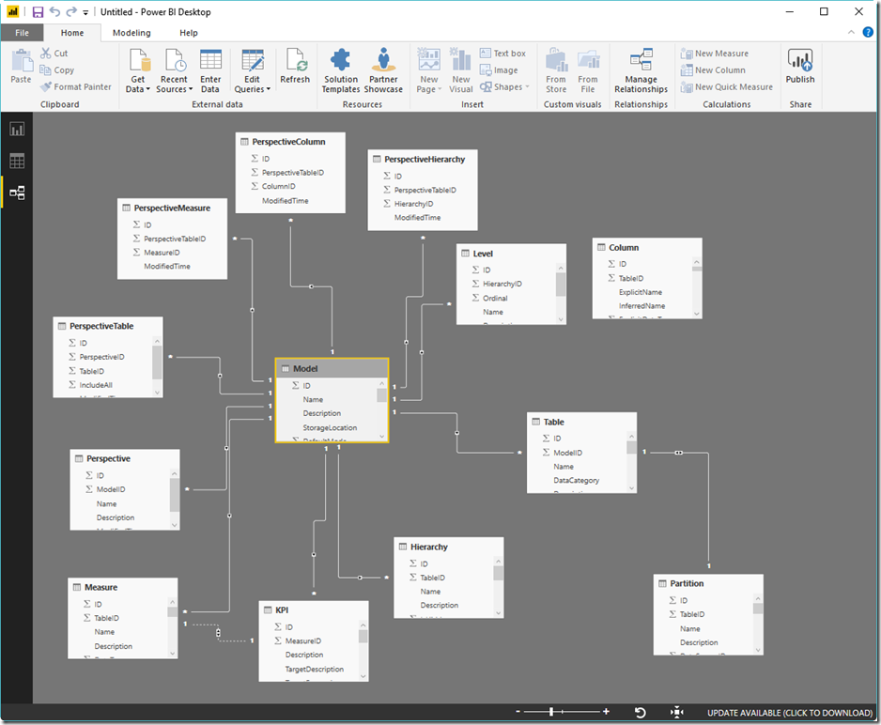Click the Publish icon

tap(800, 60)
